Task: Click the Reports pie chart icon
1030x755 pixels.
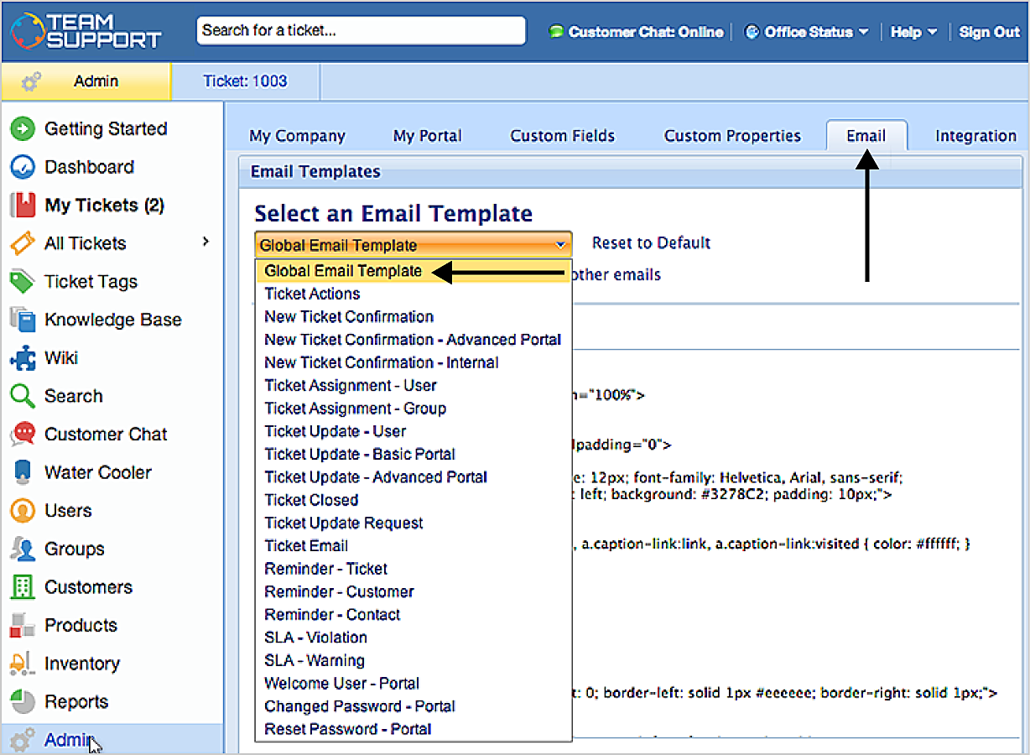Action: pos(22,701)
